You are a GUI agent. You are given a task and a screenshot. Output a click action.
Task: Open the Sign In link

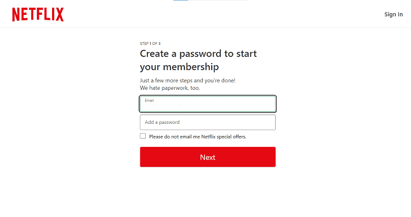pyautogui.click(x=393, y=14)
